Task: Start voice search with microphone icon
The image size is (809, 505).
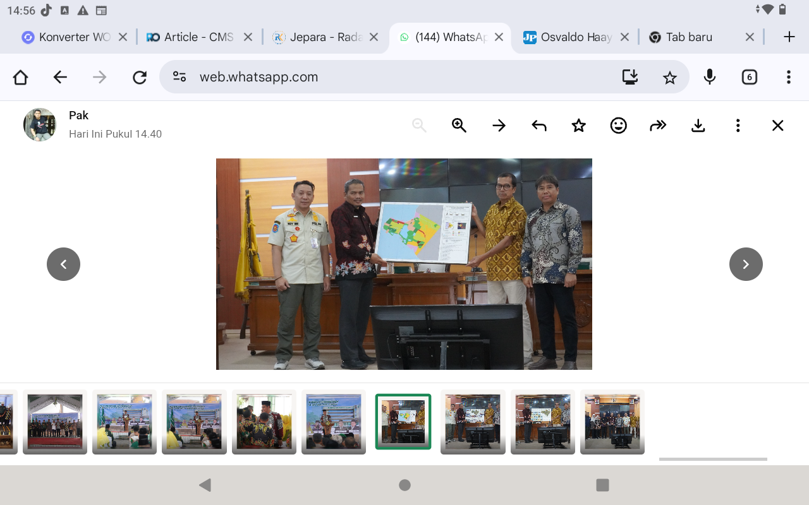Action: coord(710,77)
